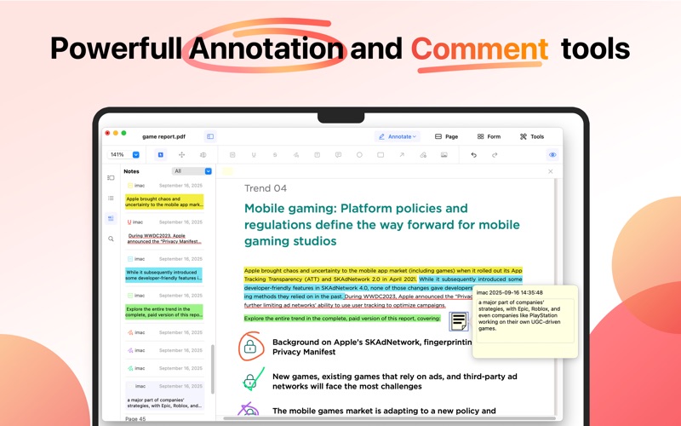
Task: Select the strikethrough annotation tool
Action: tap(275, 155)
